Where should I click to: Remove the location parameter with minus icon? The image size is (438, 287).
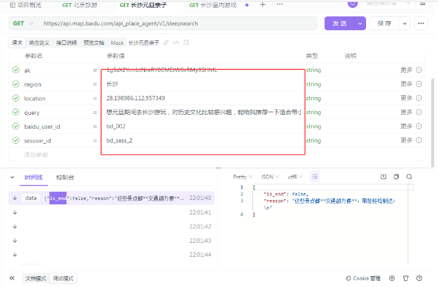coord(418,98)
